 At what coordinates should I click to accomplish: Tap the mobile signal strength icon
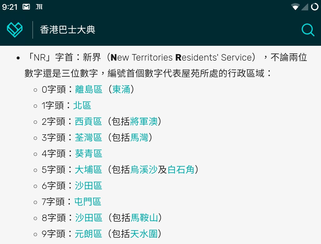(305, 7)
